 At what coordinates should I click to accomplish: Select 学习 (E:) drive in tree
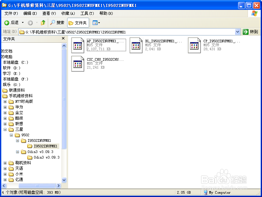pyautogui.click(x=11, y=73)
